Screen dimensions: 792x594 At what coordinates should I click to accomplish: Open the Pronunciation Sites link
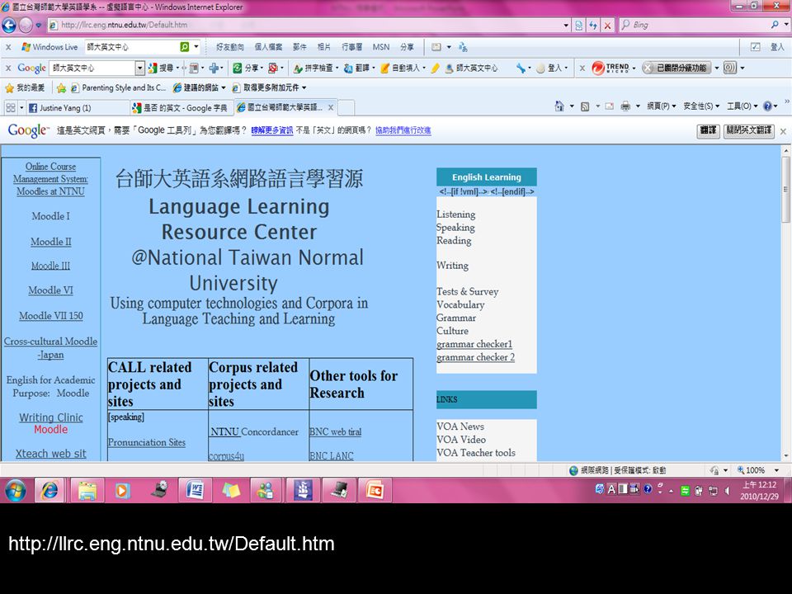point(147,442)
